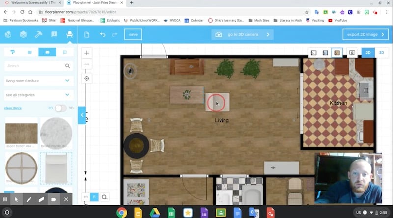Screen dimensions: 393x218
Task: Zoom in with the plus button
Action: pyautogui.click(x=87, y=53)
